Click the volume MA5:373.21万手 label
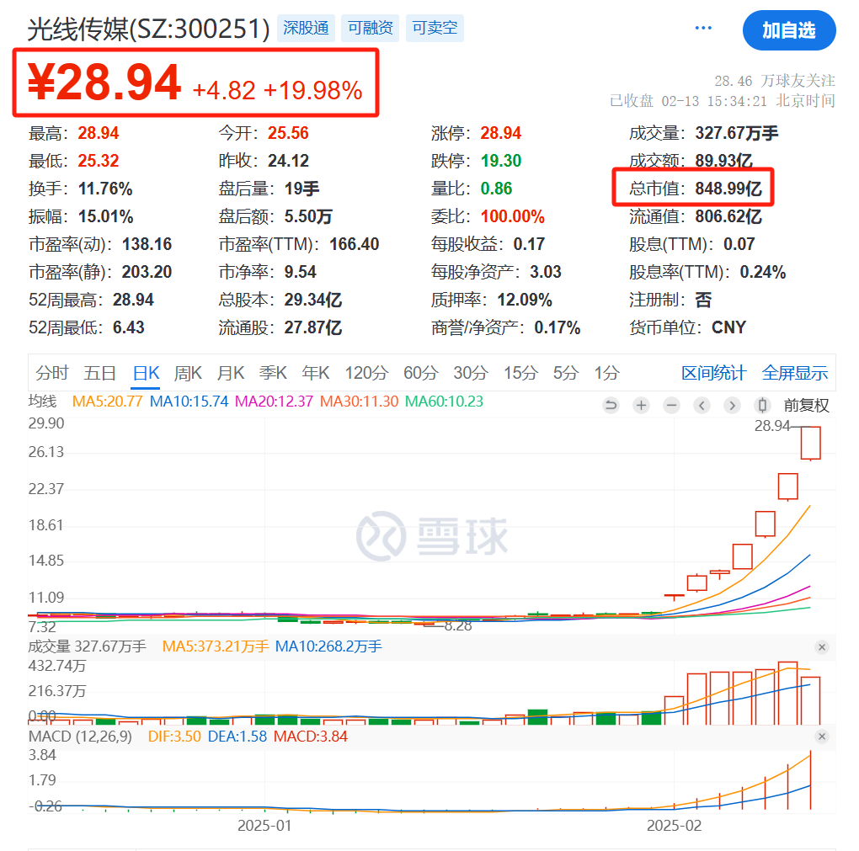Screen dimensions: 859x851 click(x=216, y=646)
